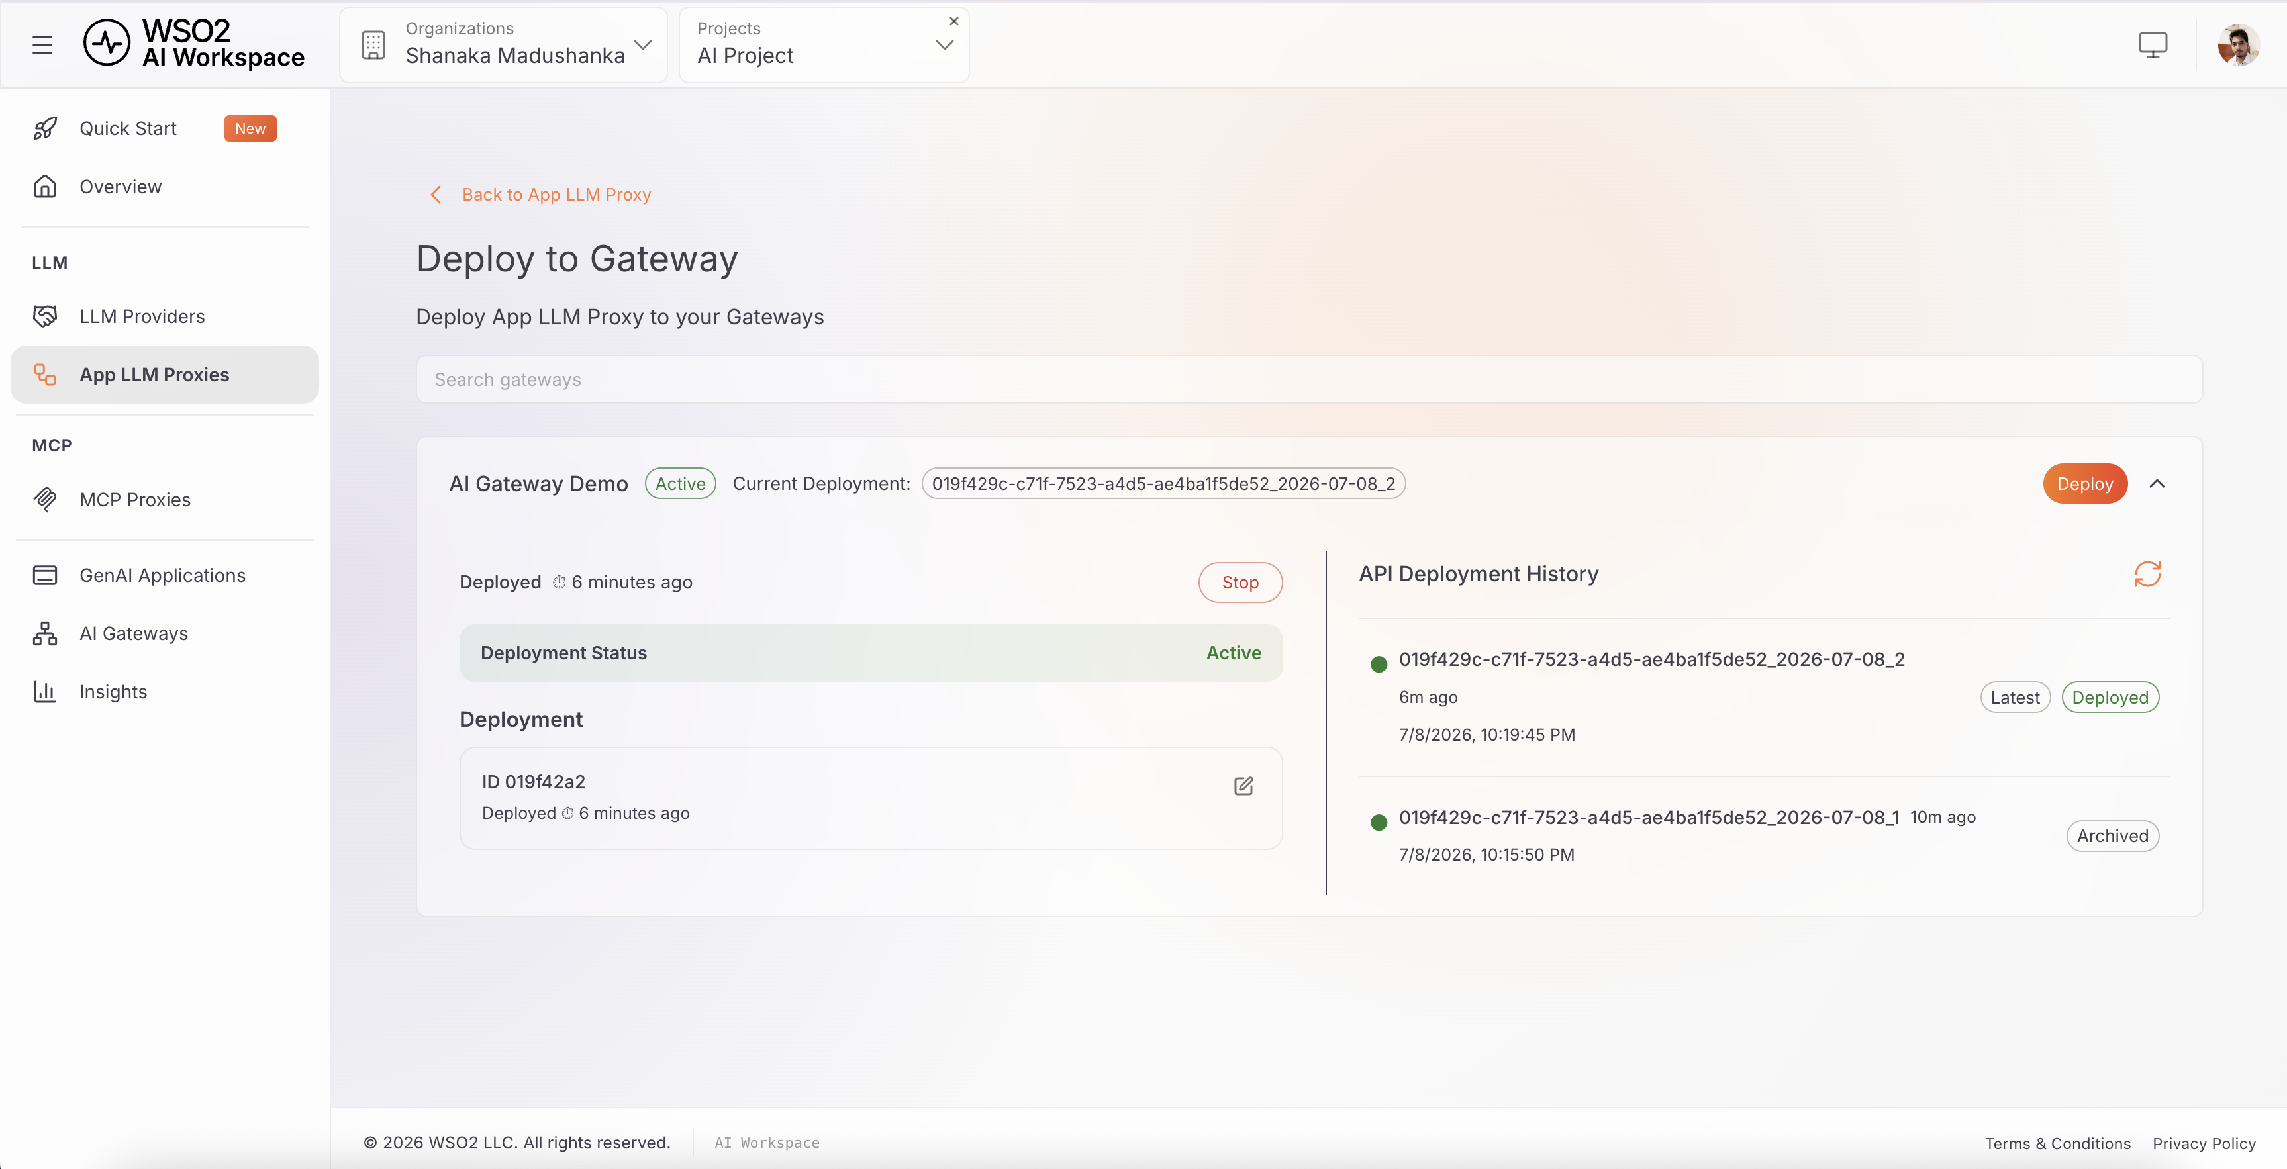The width and height of the screenshot is (2287, 1169).
Task: Open the monitor display icon in the header
Action: [2152, 44]
